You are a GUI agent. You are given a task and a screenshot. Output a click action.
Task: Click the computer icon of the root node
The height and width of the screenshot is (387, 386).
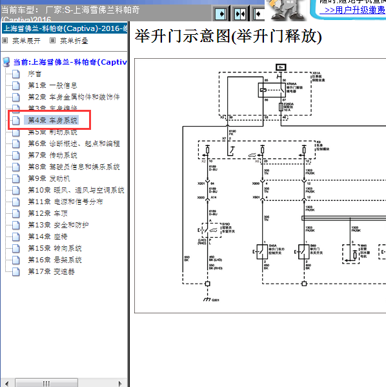point(6,62)
